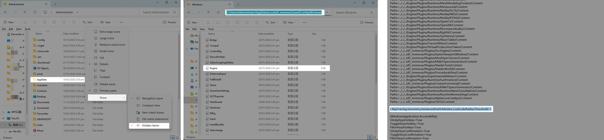Screen dimensions: 604x140
Task: Switch to large icons view in Administrator status bar
Action: tap(177, 138)
